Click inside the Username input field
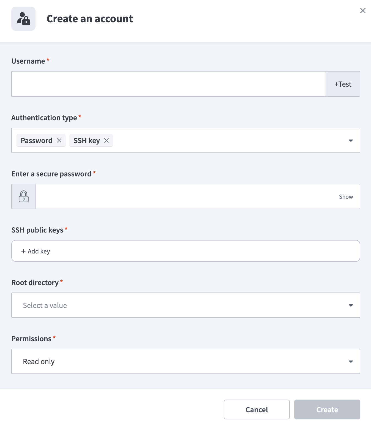Image resolution: width=371 pixels, height=426 pixels. (168, 84)
